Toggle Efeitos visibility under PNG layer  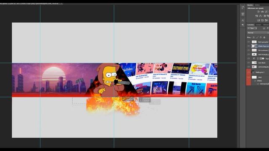pos(255,81)
